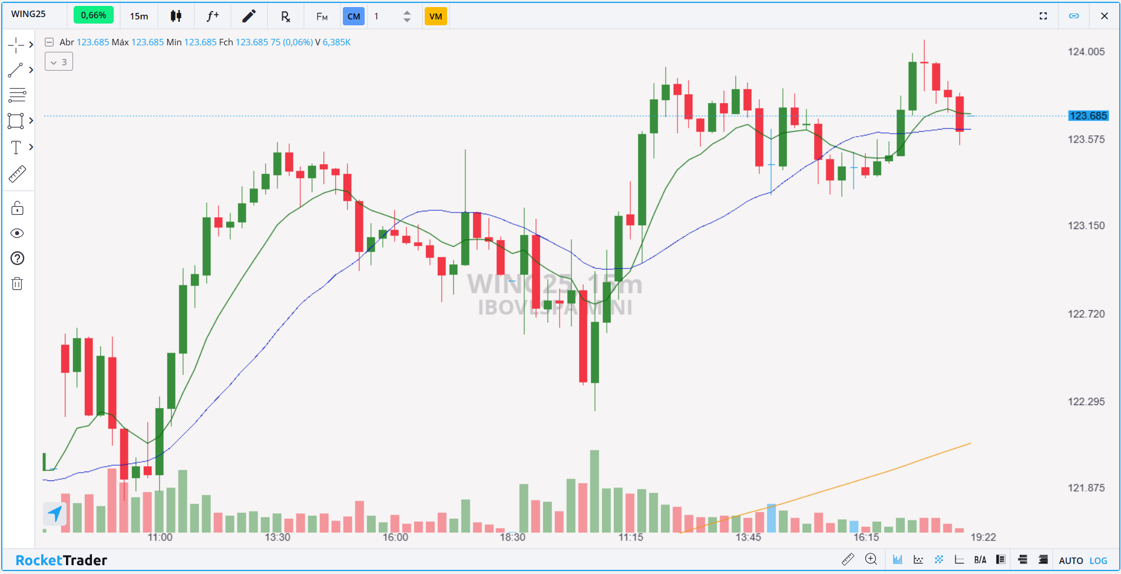Click the blue paper-plane navigation icon
This screenshot has height=574, width=1121.
point(55,513)
